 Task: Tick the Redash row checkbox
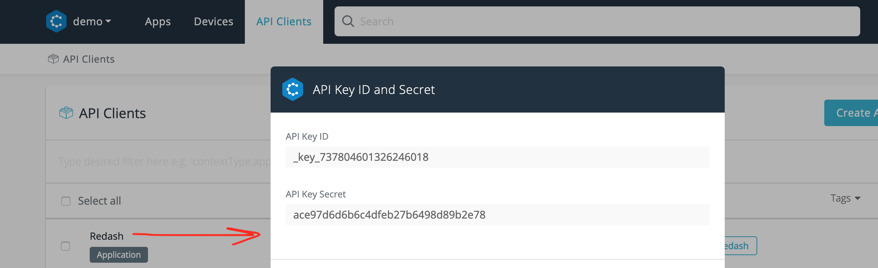point(65,246)
